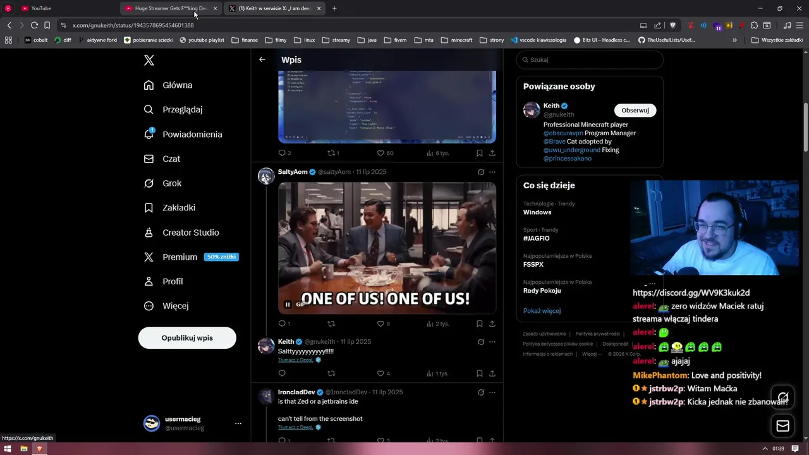Go back with the Wpis arrow
Screen dimensions: 809x455
(262, 59)
